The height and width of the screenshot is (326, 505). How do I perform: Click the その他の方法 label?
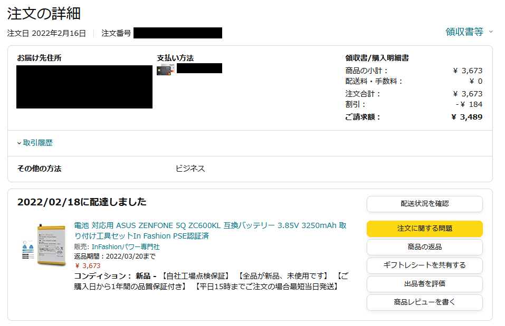(39, 169)
